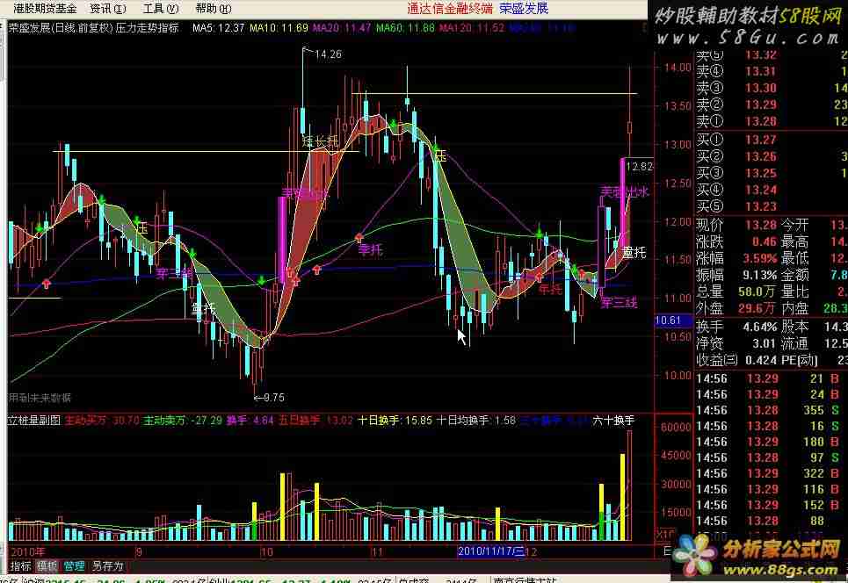Click the 涨跌 value 0.46
The height and width of the screenshot is (583, 848).
tap(765, 241)
